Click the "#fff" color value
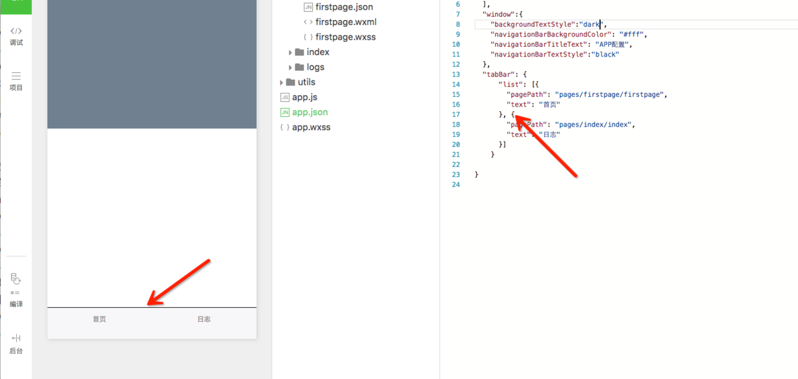798x379 pixels. click(x=631, y=35)
